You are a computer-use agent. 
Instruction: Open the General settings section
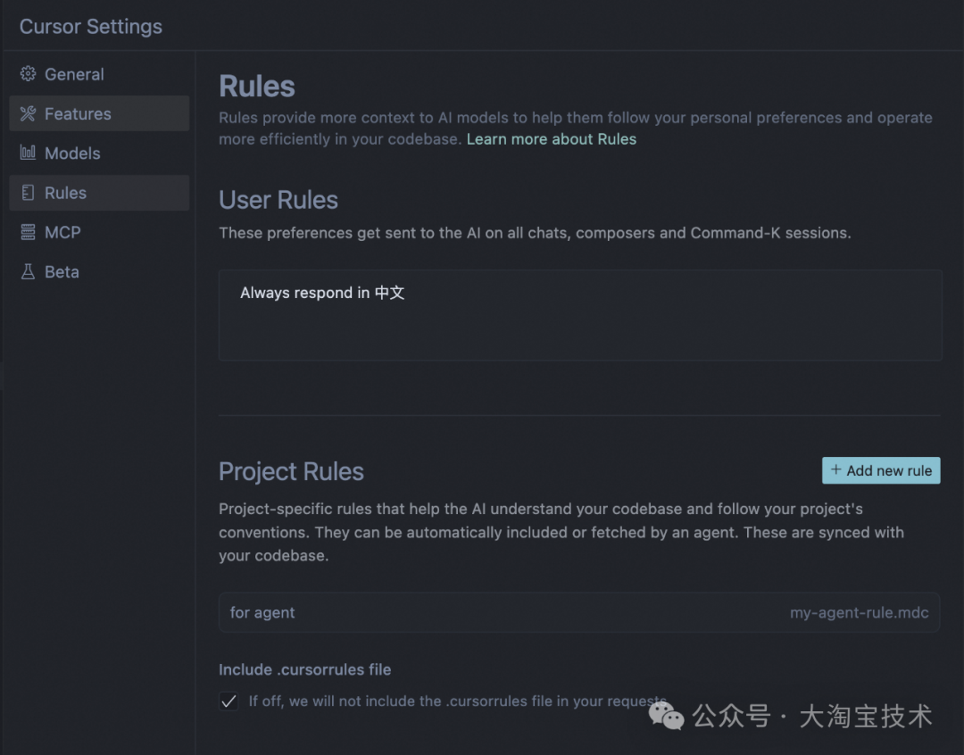pyautogui.click(x=74, y=74)
